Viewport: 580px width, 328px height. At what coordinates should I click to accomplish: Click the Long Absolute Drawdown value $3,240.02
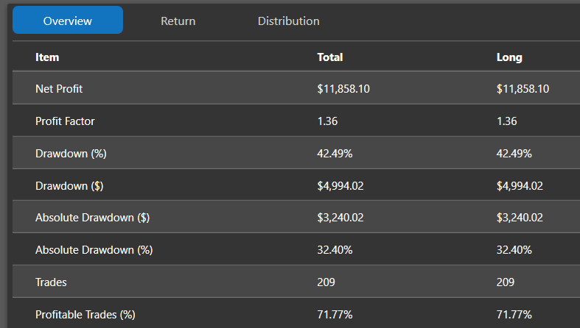point(520,218)
